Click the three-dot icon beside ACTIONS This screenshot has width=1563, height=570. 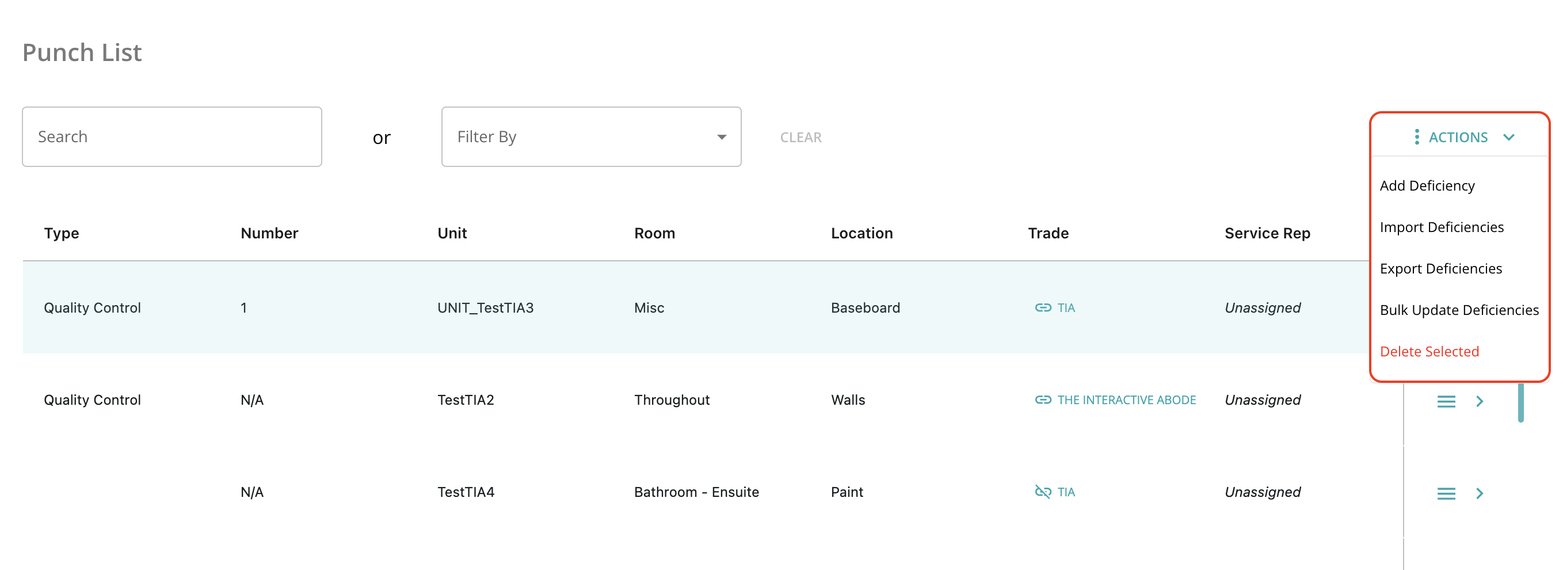(x=1416, y=137)
